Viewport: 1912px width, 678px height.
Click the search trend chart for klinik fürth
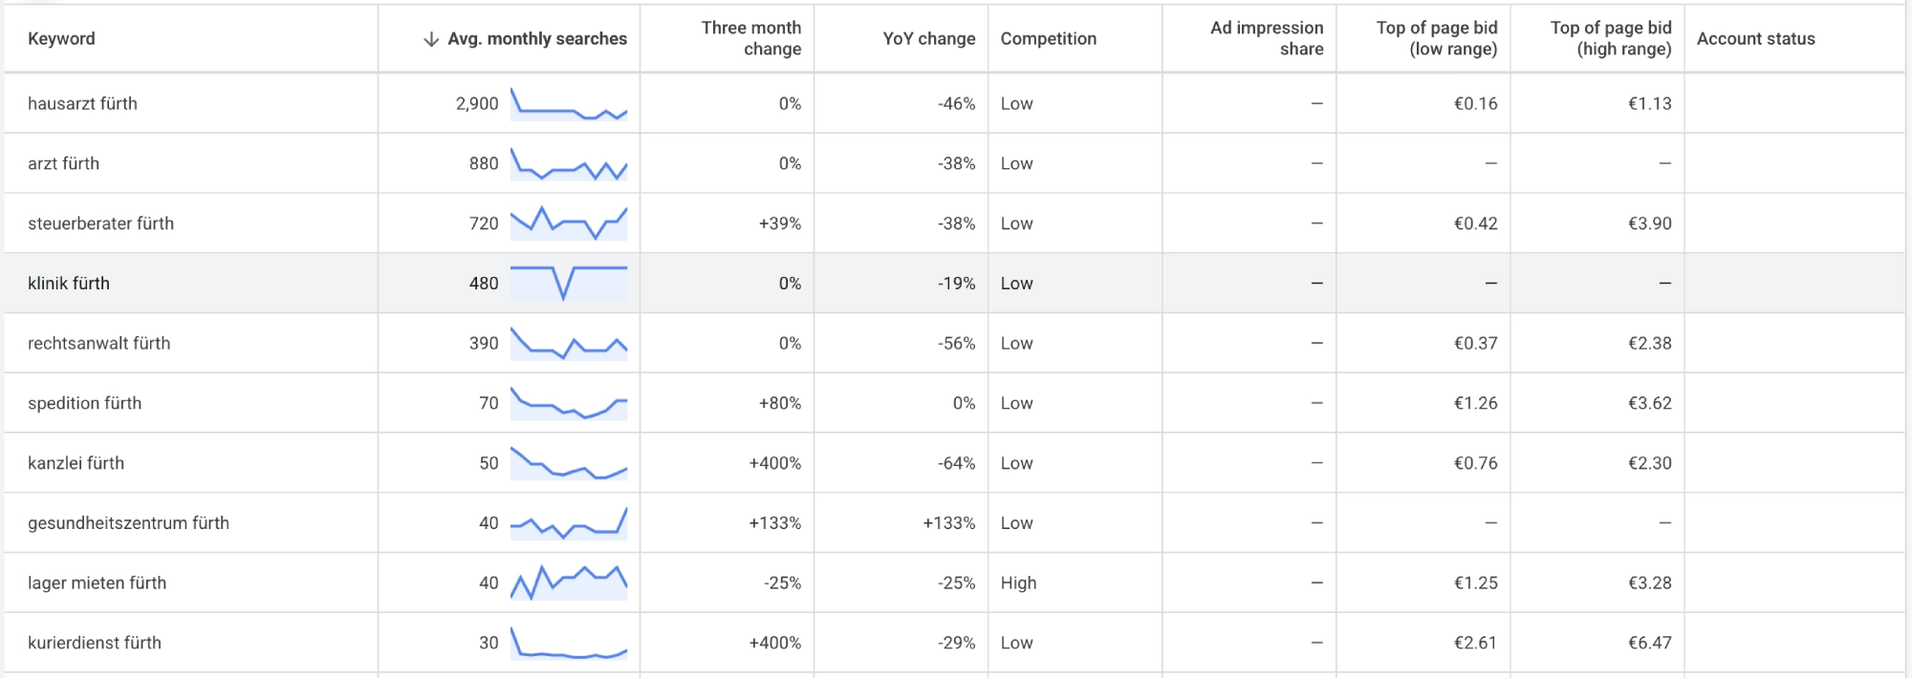coord(569,283)
